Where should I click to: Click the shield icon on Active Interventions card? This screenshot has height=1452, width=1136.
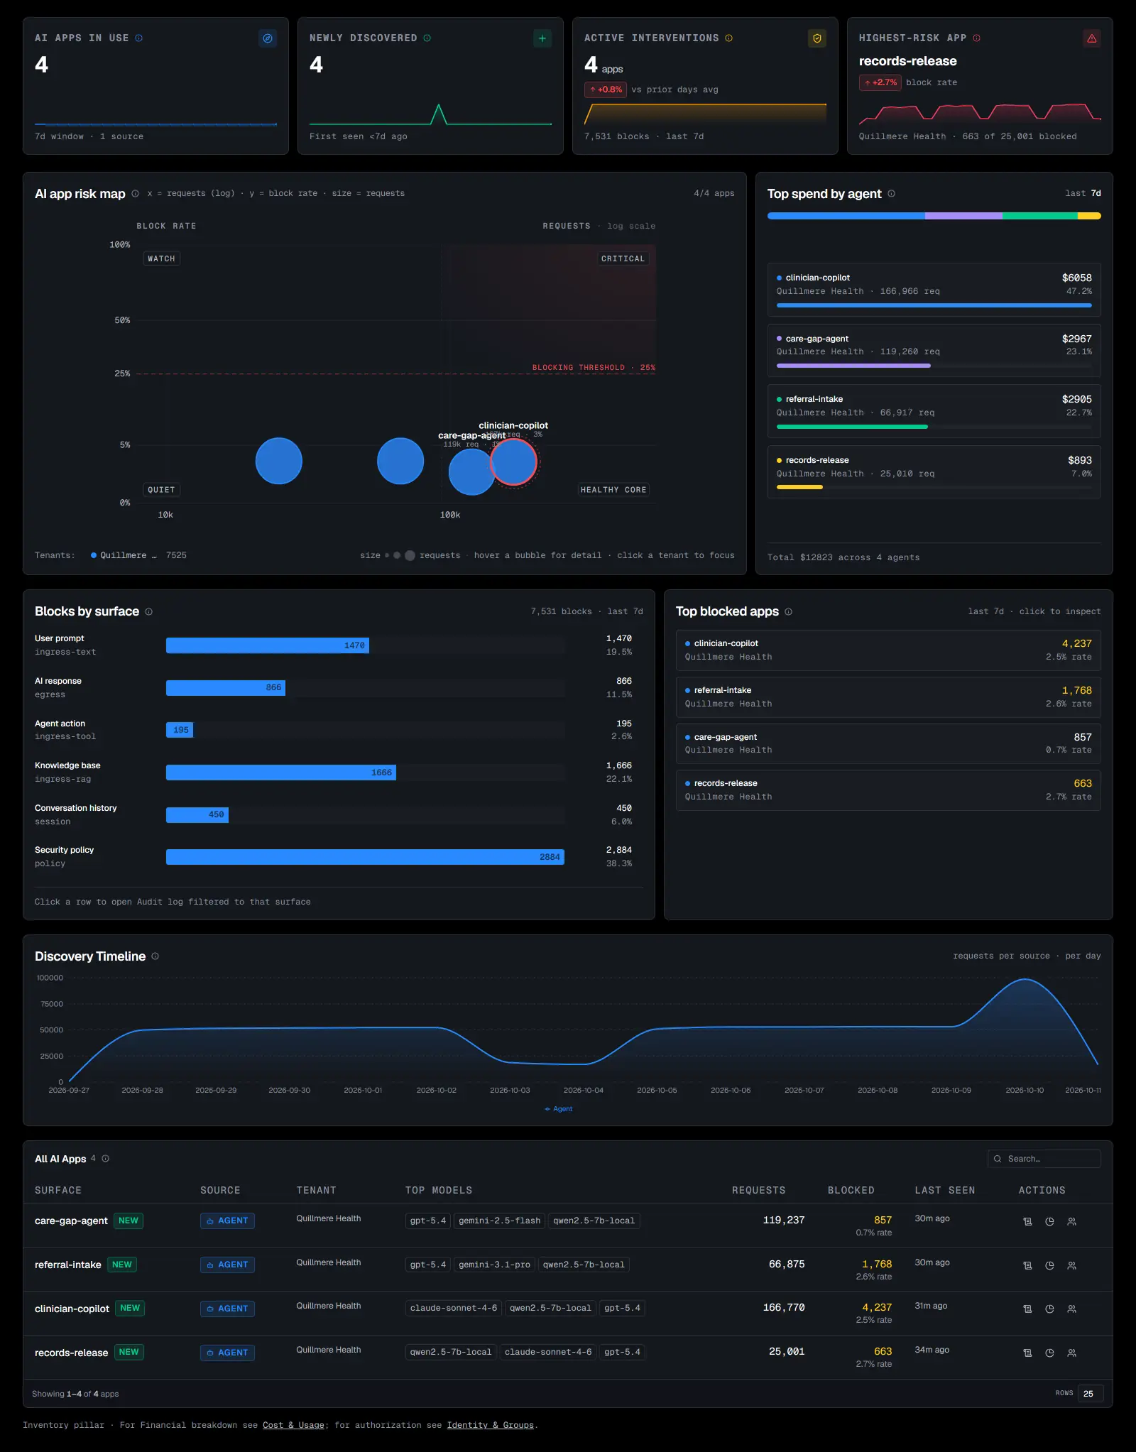pos(817,38)
